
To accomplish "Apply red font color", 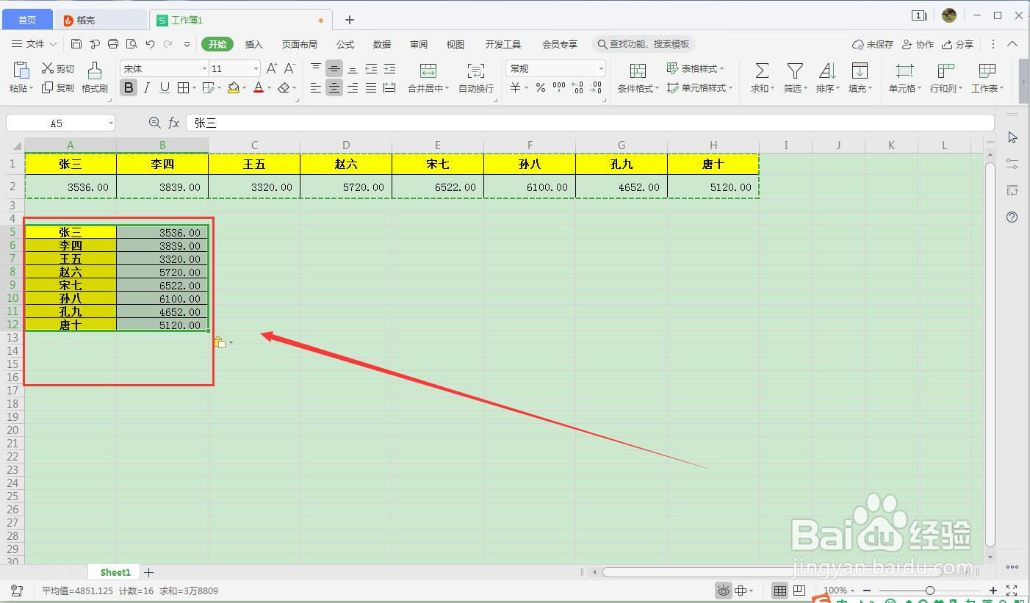I will click(258, 87).
